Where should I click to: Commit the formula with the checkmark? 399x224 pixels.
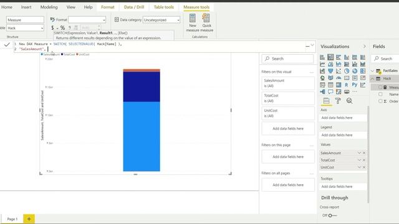(7, 45)
